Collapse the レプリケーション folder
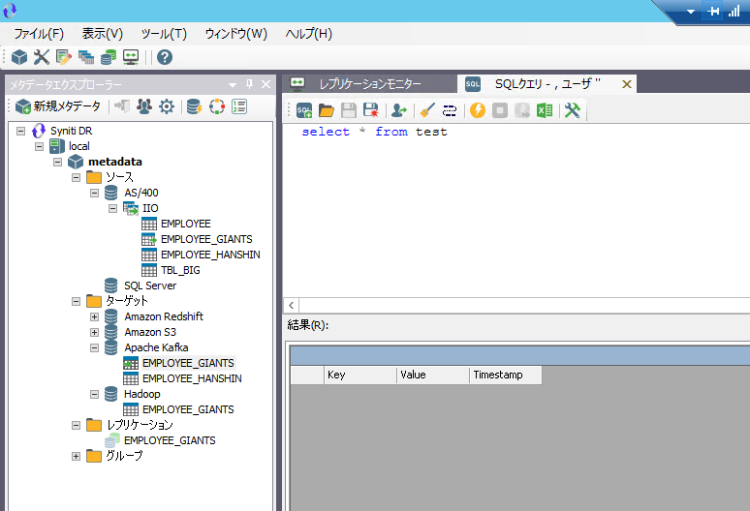 76,425
